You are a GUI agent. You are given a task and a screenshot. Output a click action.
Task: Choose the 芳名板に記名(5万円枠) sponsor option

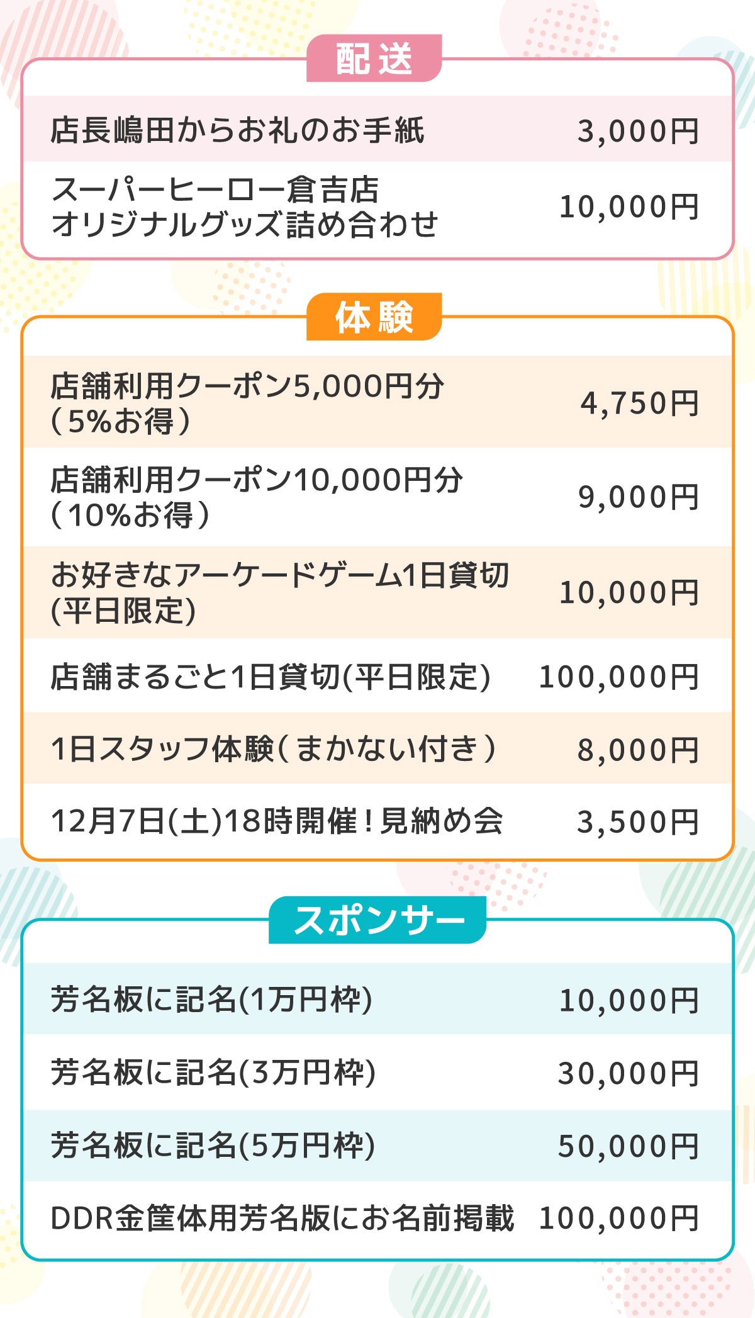coord(213,1146)
